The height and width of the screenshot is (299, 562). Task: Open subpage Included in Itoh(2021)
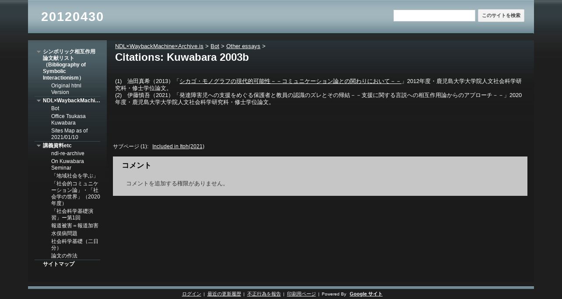click(178, 146)
